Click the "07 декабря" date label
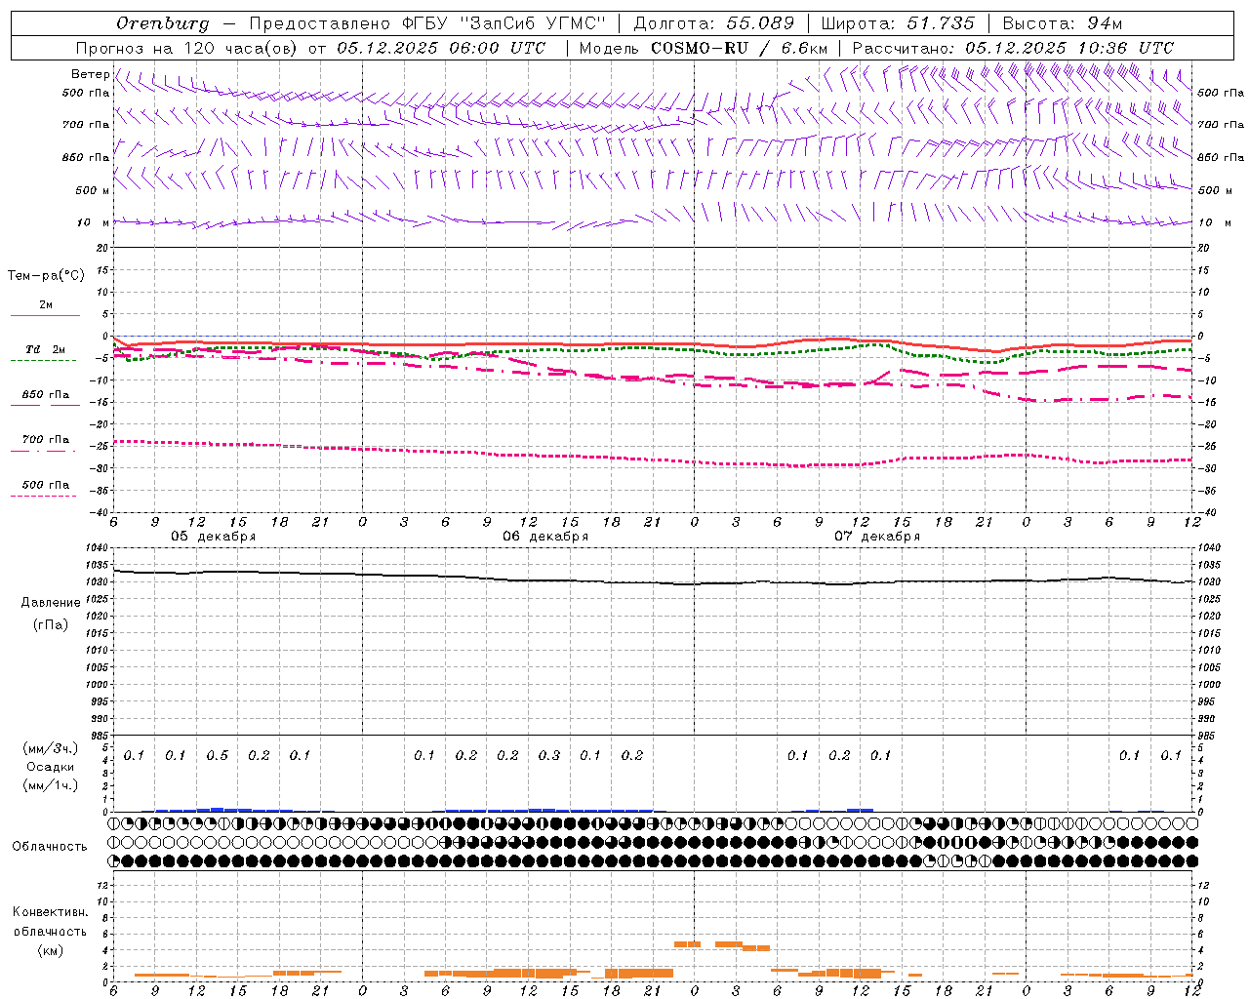Screen dimensions: 1249x999 [876, 537]
